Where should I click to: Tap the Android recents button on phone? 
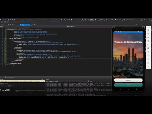[x=136, y=89]
